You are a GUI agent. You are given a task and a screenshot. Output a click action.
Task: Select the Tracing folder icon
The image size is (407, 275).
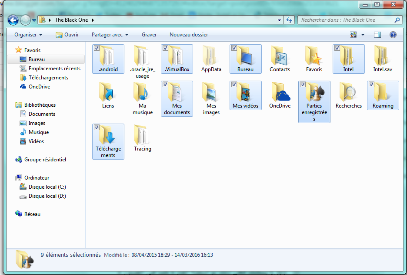[x=142, y=135]
